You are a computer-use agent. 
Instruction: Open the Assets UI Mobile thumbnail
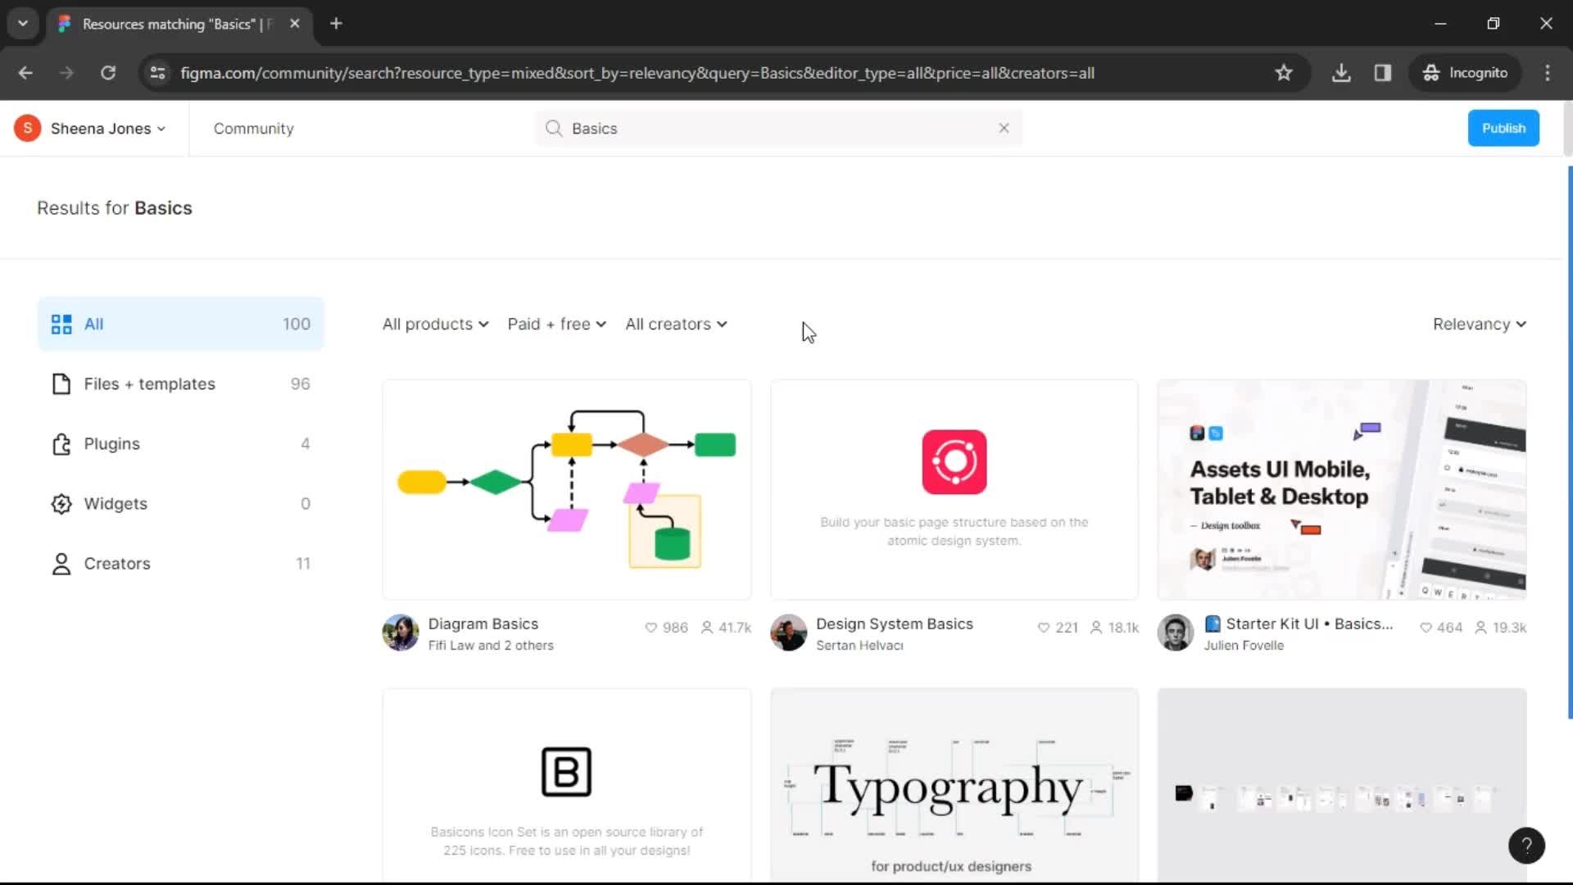point(1341,489)
